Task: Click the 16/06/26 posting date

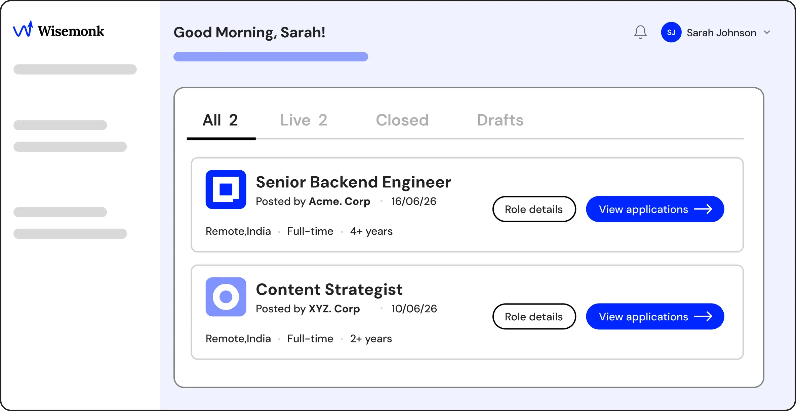Action: point(414,201)
